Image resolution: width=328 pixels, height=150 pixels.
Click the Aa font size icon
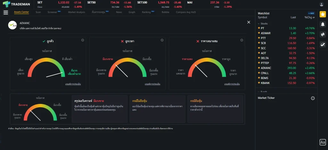(x=323, y=142)
